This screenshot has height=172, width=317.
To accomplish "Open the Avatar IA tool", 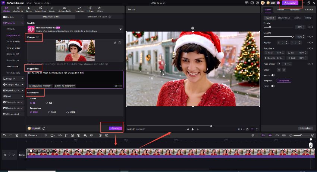I will 18,9.
